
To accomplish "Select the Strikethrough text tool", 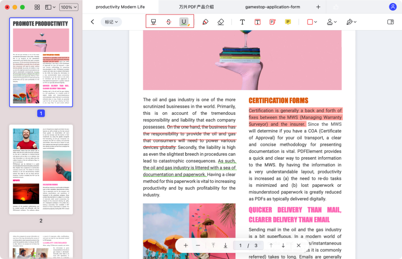I will click(169, 22).
